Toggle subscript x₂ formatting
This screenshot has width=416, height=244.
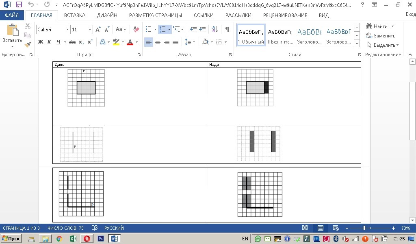tap(81, 42)
